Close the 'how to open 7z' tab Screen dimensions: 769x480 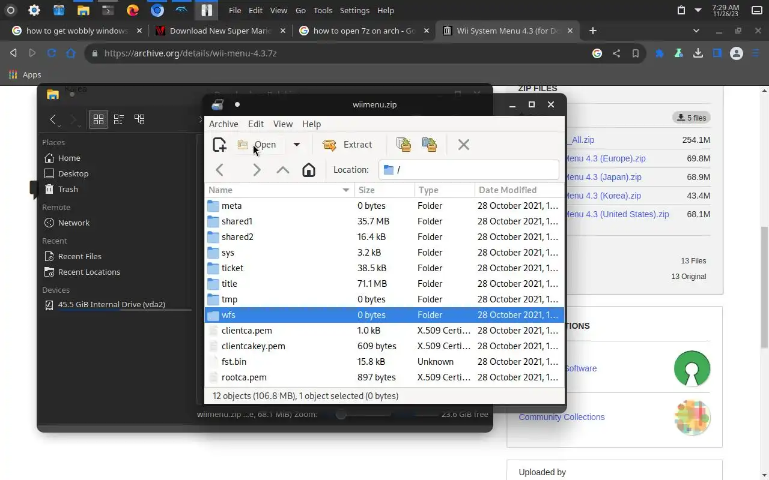click(427, 31)
